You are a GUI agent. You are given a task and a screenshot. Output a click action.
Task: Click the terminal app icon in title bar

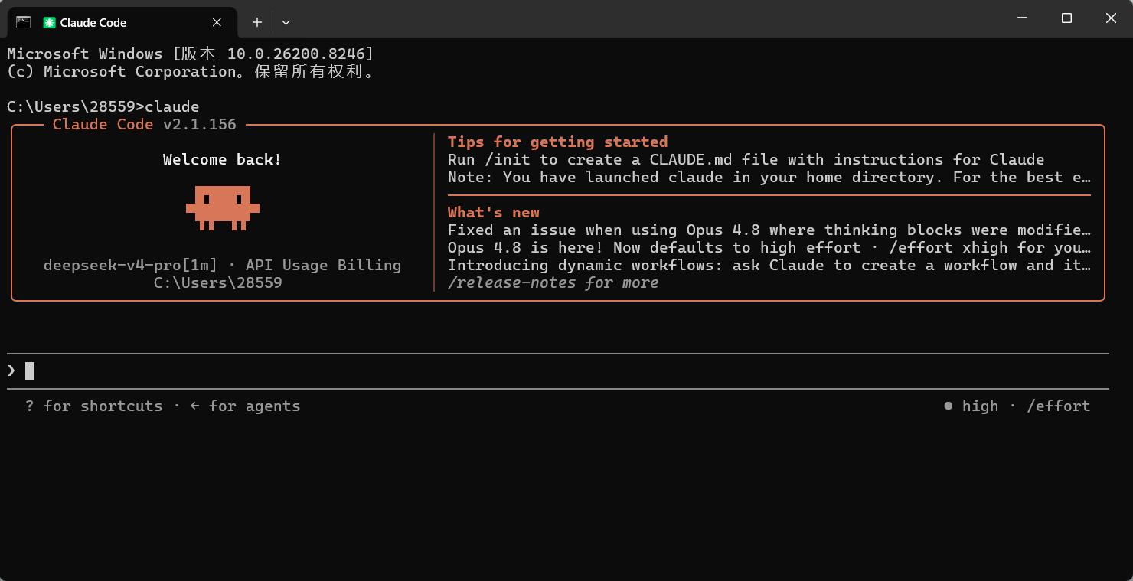23,22
